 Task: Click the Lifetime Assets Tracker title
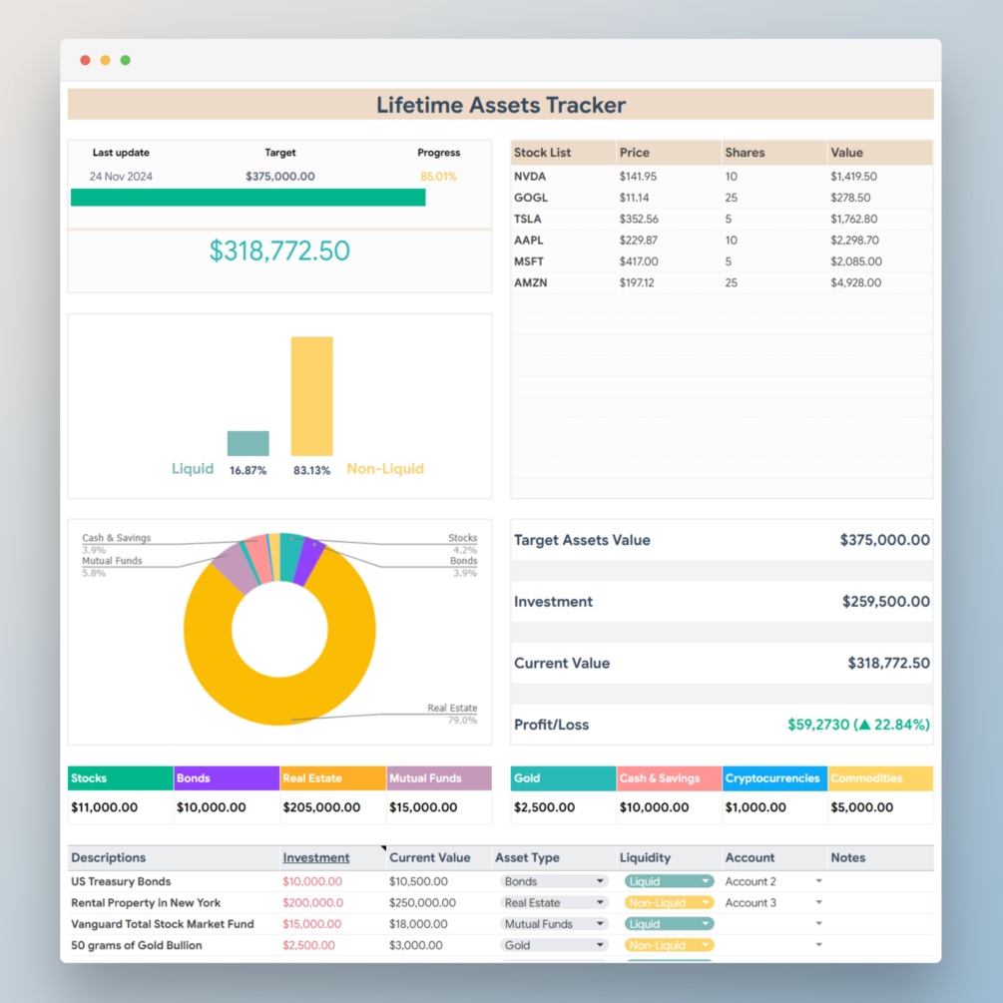coord(501,105)
